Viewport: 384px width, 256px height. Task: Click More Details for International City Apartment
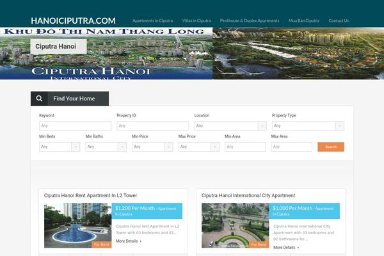coord(286,248)
